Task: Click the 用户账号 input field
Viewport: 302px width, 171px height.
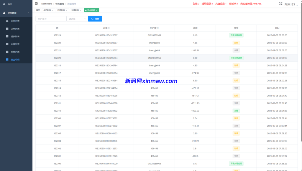Action: (x=51, y=18)
